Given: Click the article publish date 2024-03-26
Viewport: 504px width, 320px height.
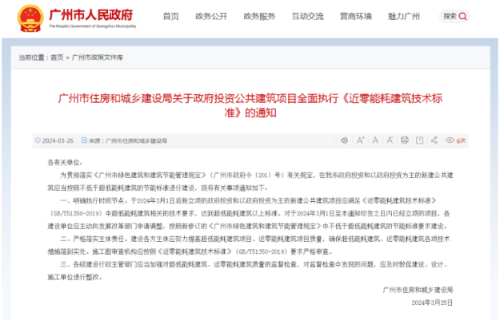Looking at the screenshot, I should pos(58,140).
